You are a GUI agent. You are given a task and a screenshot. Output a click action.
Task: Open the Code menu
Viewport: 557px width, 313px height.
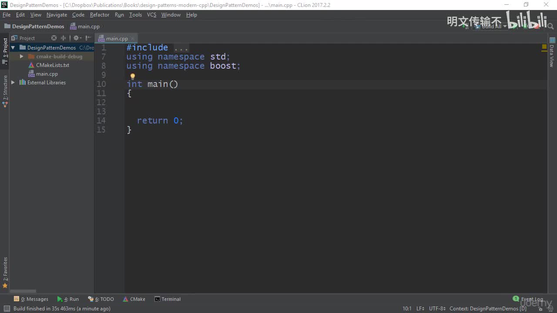click(78, 15)
